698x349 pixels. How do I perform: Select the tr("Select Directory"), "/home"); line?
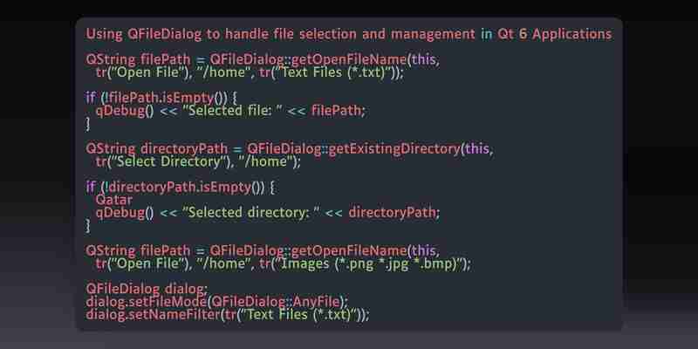(x=198, y=161)
